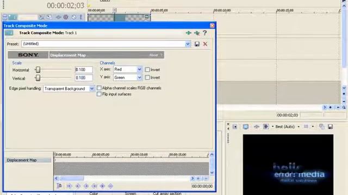Click the Sony logo in plug-in banner

coord(28,55)
